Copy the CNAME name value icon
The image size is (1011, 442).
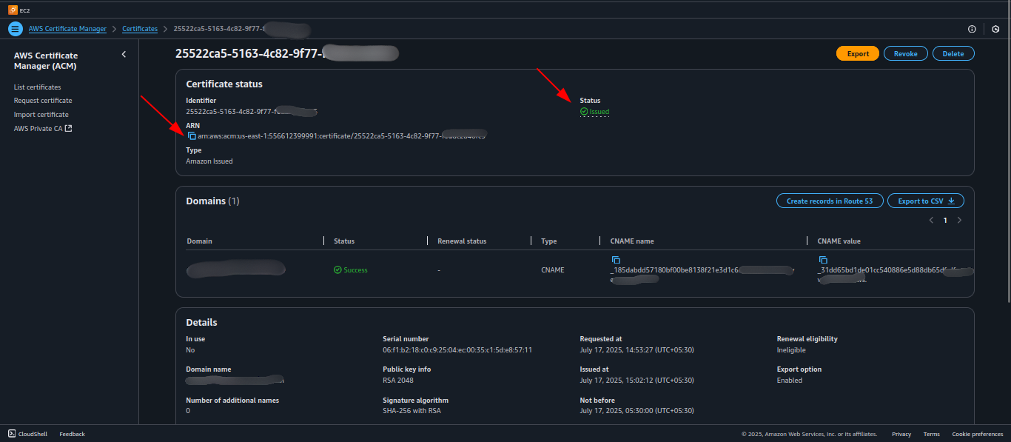pos(615,260)
